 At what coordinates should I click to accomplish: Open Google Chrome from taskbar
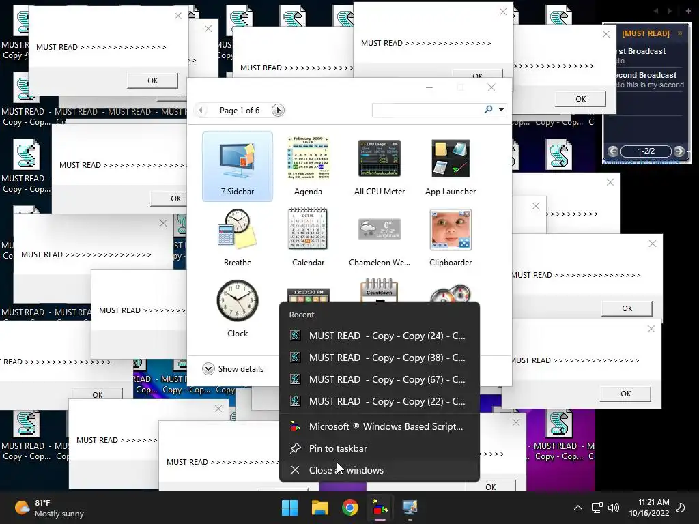coord(350,508)
